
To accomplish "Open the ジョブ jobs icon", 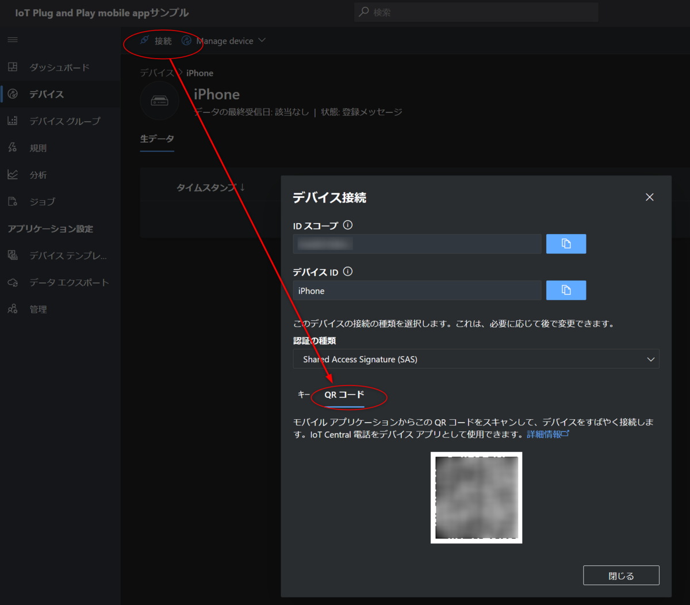I will point(13,201).
